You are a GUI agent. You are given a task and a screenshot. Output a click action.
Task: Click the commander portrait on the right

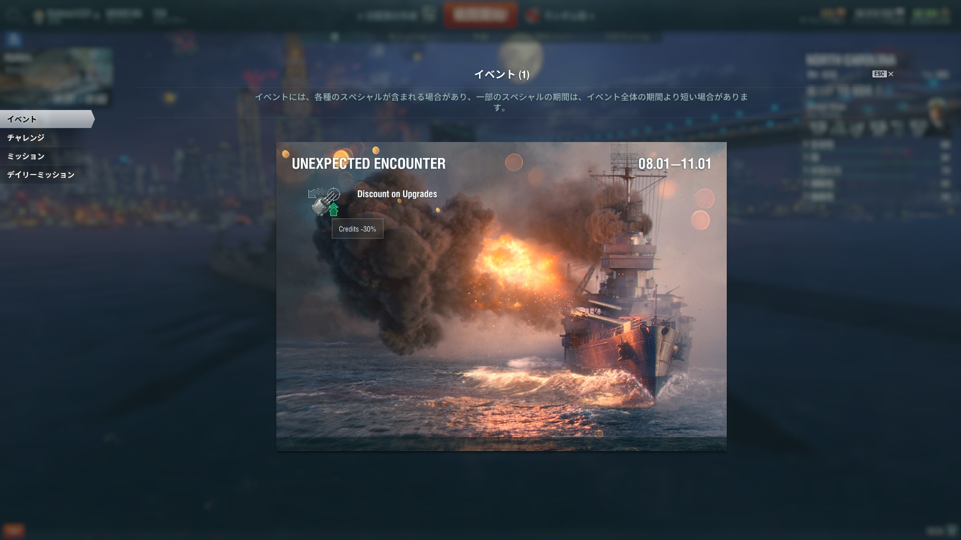coord(936,116)
